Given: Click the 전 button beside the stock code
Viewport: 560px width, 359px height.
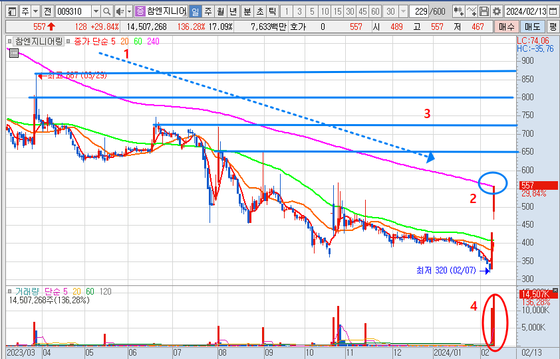Looking at the screenshot, I should pyautogui.click(x=47, y=11).
